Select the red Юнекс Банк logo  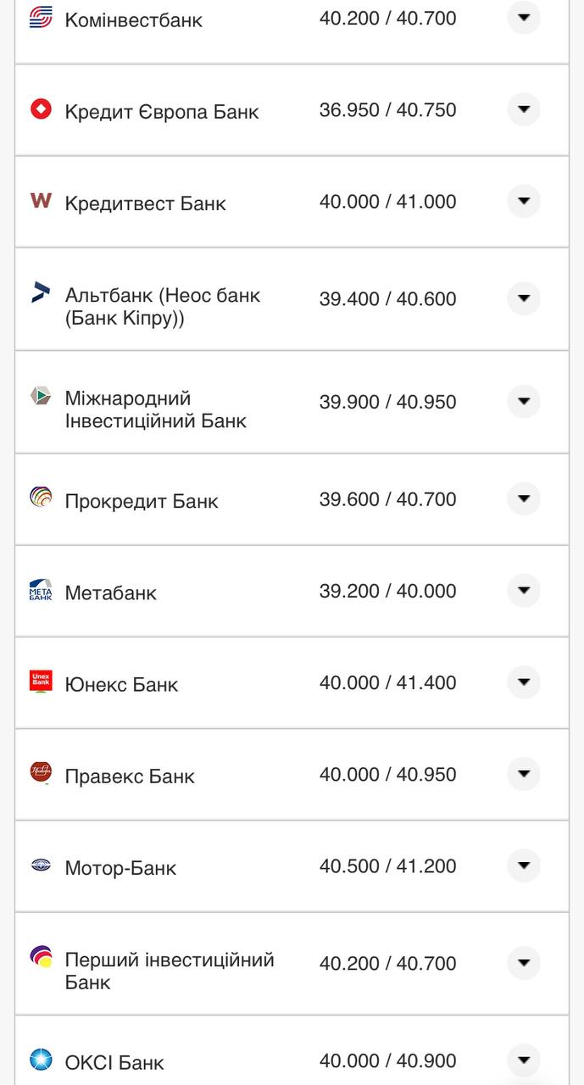pos(40,682)
